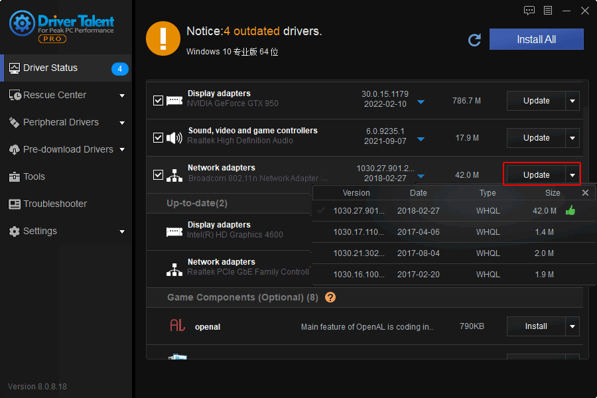Click the Tools toolbox icon

14,176
